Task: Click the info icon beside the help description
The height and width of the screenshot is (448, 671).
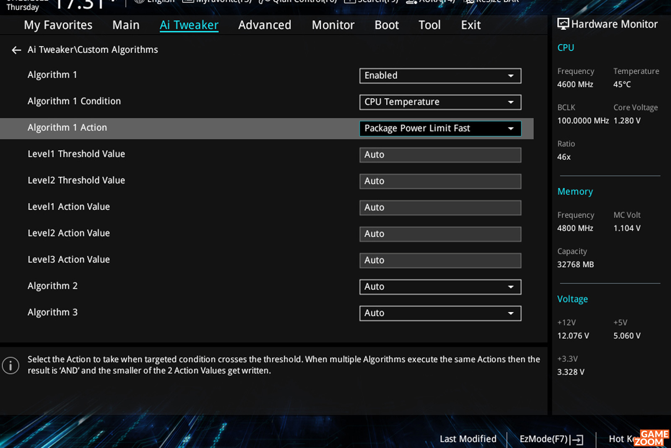Action: tap(10, 365)
